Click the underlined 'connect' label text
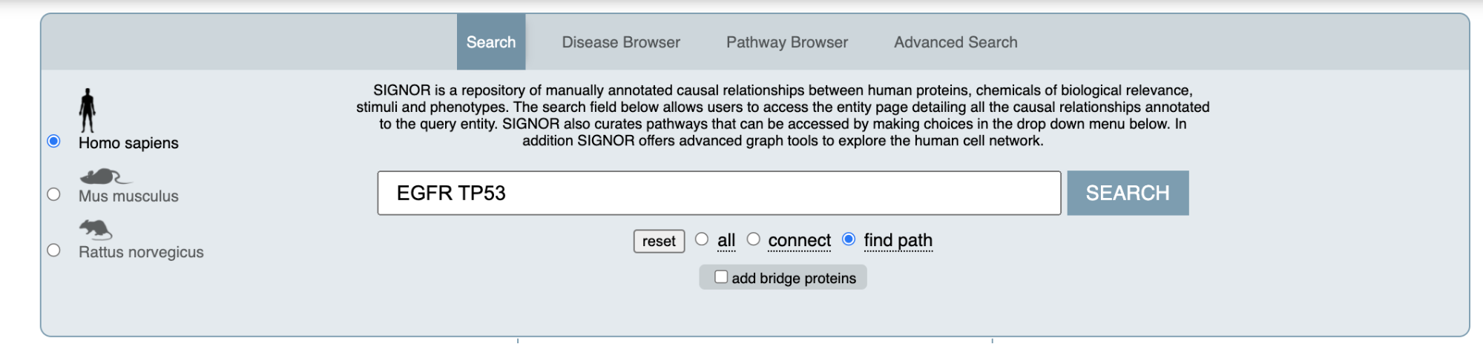This screenshot has height=344, width=1483. (x=800, y=240)
